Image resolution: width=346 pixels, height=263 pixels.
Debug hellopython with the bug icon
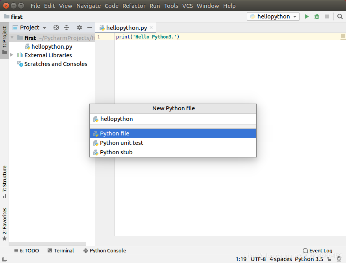316,16
